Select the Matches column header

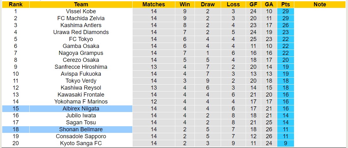[153, 4]
